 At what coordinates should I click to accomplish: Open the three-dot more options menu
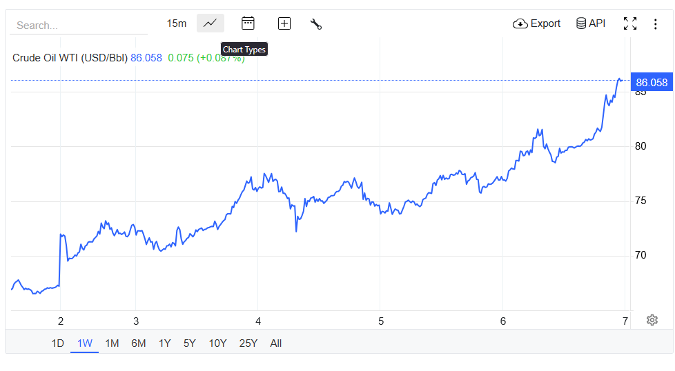click(x=655, y=23)
